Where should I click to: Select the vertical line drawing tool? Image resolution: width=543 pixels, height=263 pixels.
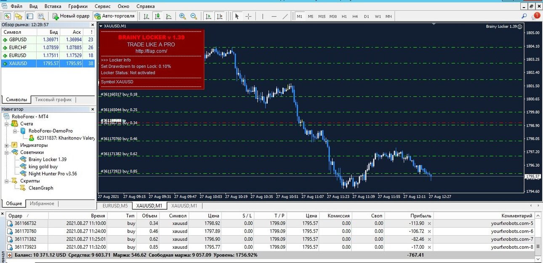point(263,16)
